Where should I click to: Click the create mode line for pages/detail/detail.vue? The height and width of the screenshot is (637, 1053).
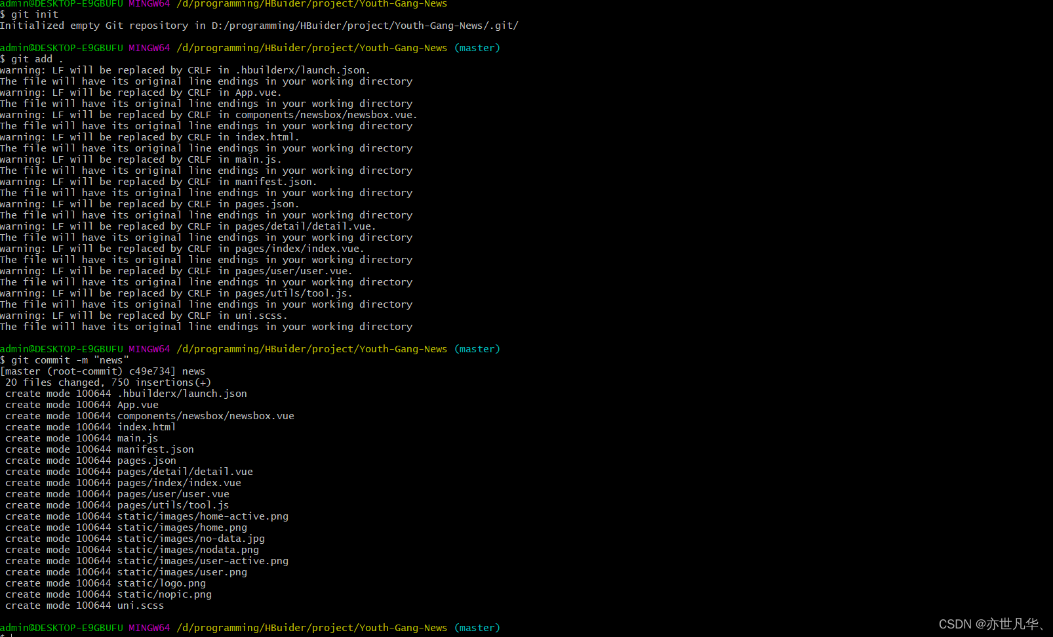tap(129, 472)
